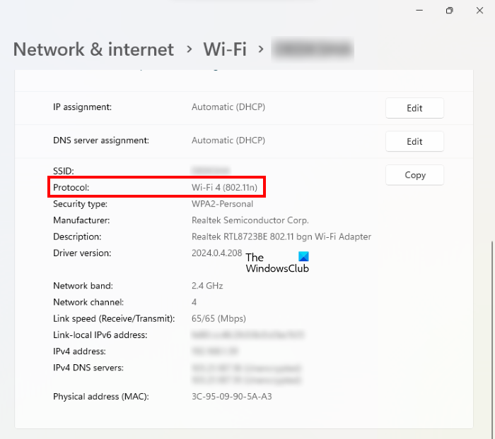Click the Realtek RTL8723BE adapter description
The height and width of the screenshot is (439, 495).
[x=281, y=236]
